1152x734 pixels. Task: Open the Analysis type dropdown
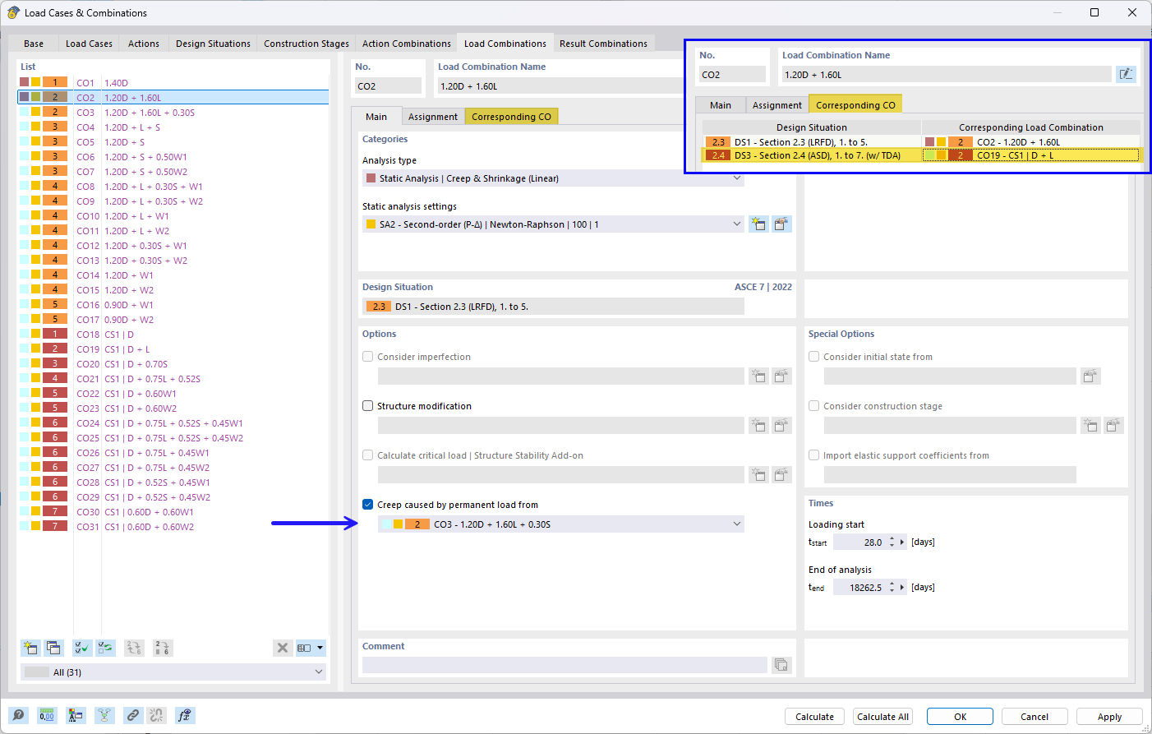pos(736,178)
